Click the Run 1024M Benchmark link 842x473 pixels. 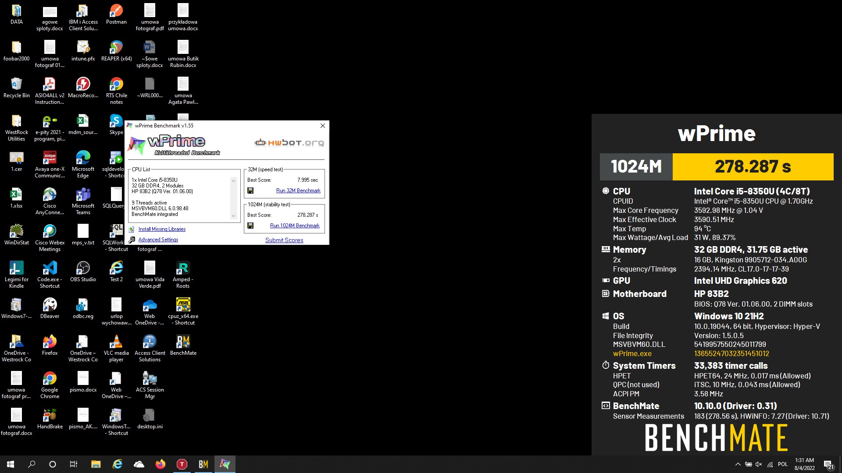point(295,226)
